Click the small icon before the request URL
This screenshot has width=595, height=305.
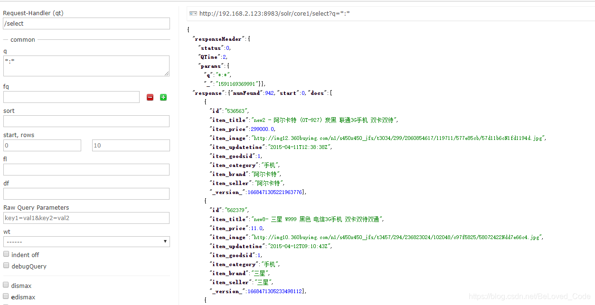[x=193, y=13]
